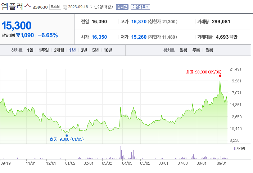
Task: Switch to 일봉 daily candle chart
Action: 184,50
